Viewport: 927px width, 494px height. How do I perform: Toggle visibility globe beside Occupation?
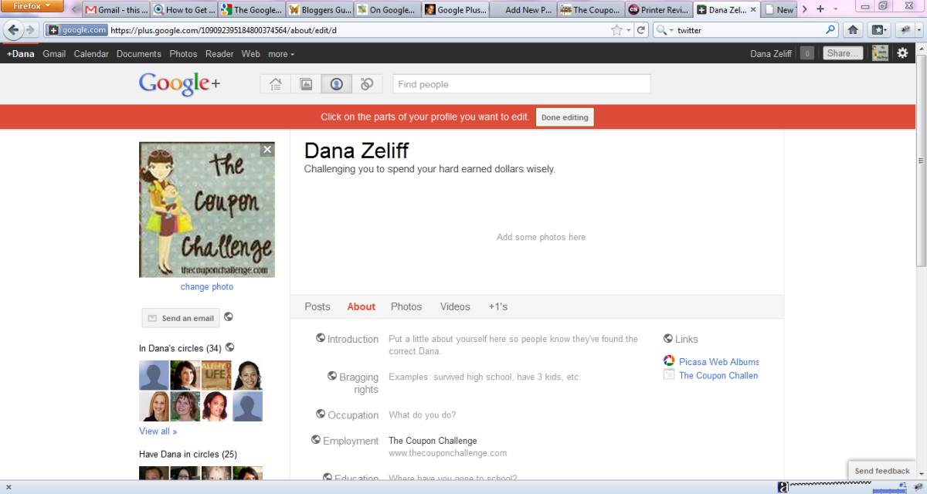(x=321, y=414)
